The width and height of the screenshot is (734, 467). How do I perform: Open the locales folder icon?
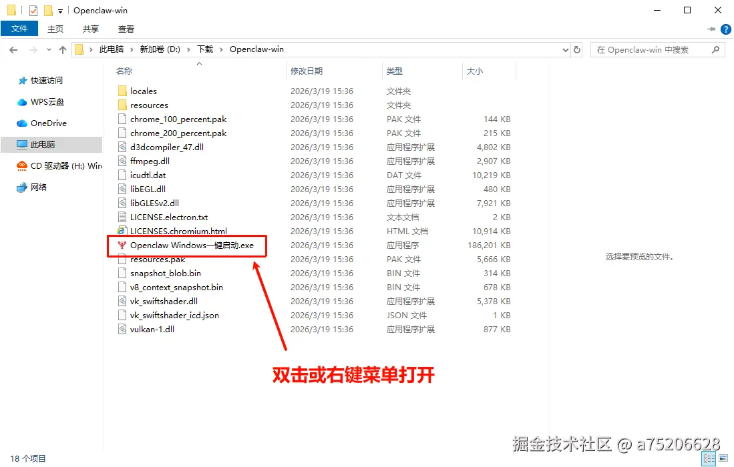point(122,91)
